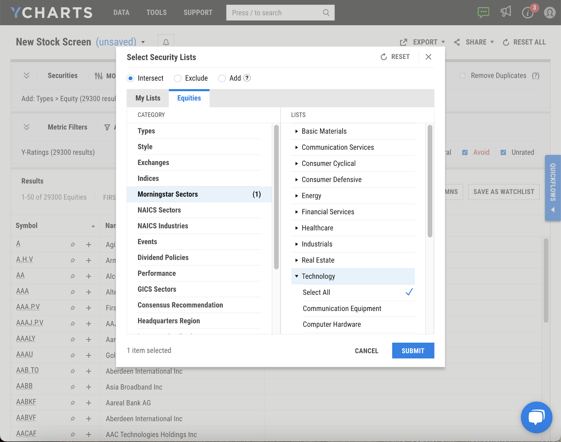Screen dimensions: 561x442
Task: Select the Exclude radio button
Action: pyautogui.click(x=178, y=78)
